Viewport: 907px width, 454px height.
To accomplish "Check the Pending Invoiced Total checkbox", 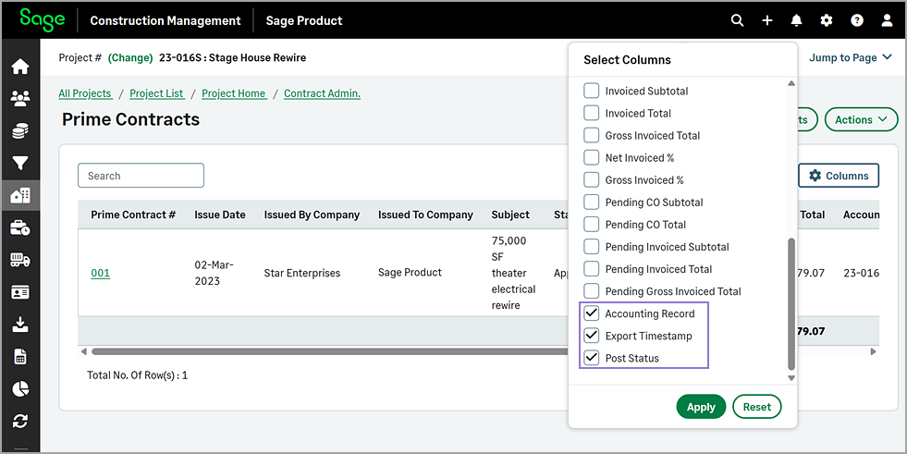I will coord(591,269).
